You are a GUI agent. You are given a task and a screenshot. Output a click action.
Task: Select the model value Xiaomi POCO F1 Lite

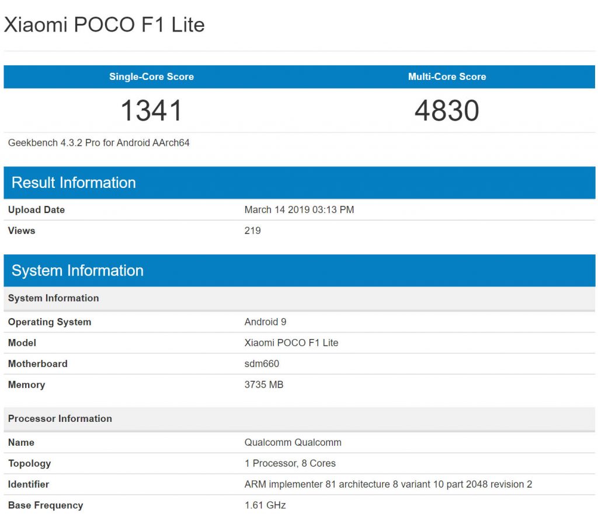291,343
